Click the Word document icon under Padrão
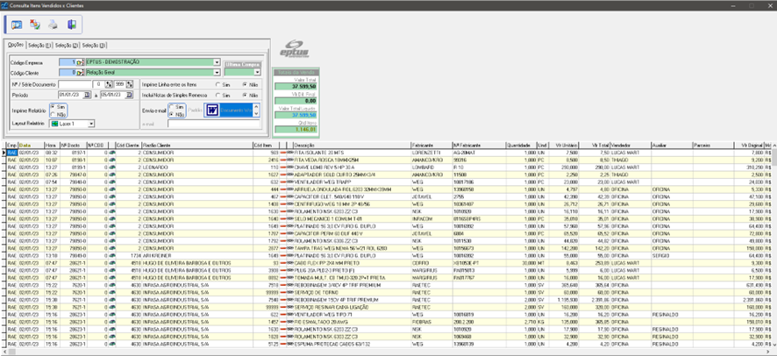This screenshot has height=356, width=777. pyautogui.click(x=211, y=110)
